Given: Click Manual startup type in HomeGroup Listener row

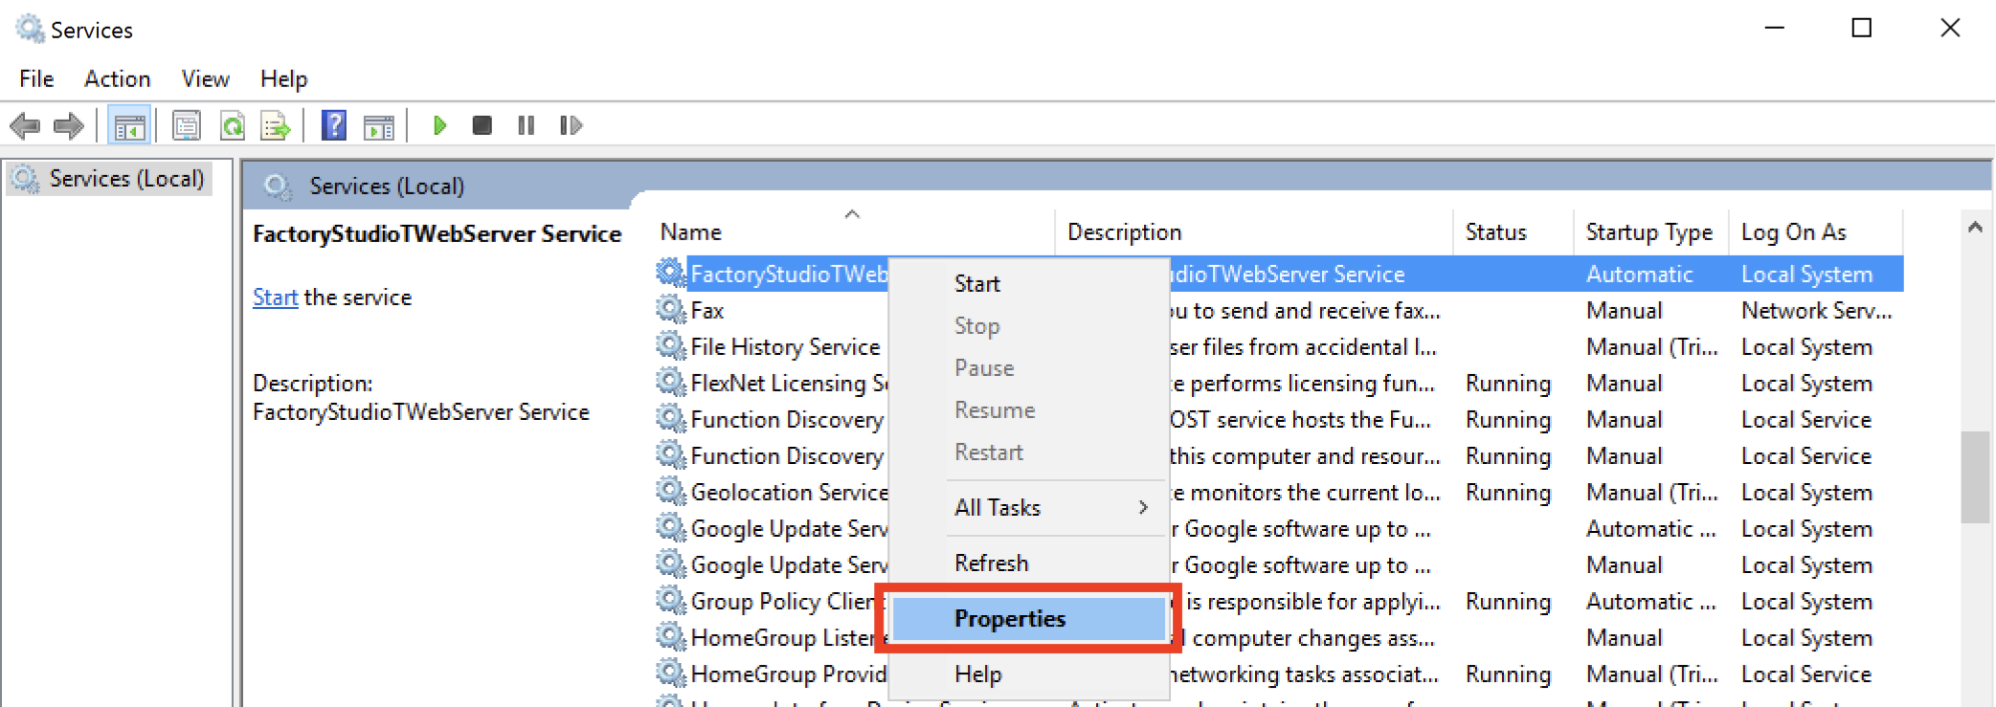Looking at the screenshot, I should coord(1625,638).
